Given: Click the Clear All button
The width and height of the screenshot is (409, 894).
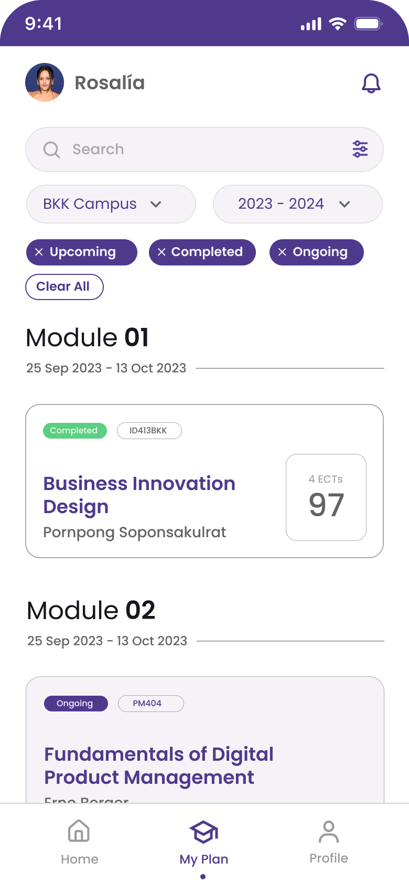Looking at the screenshot, I should tap(64, 287).
